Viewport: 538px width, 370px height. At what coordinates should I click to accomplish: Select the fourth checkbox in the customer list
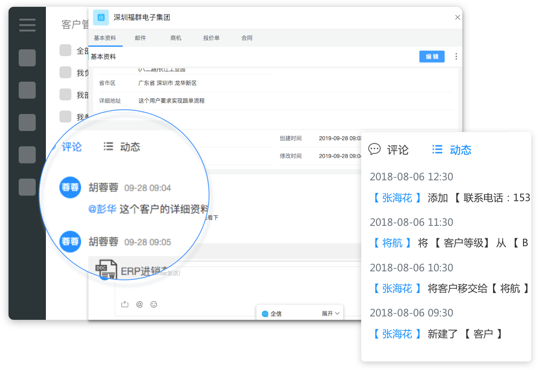[x=65, y=117]
